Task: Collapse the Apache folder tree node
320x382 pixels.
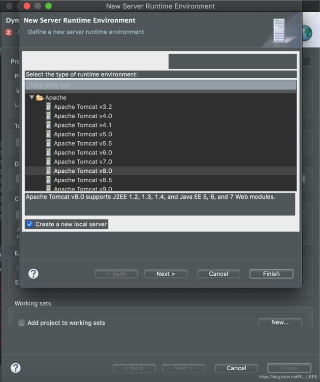Action: coord(32,97)
